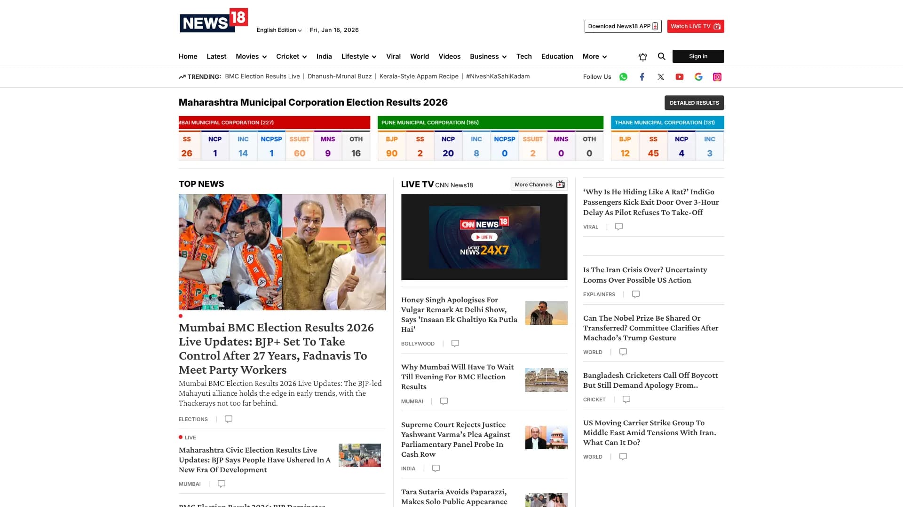Image resolution: width=903 pixels, height=507 pixels.
Task: Open Why Mumbai Will Wait article thumbnail
Action: 547,380
